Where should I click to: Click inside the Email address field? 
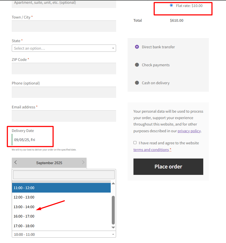(64, 116)
